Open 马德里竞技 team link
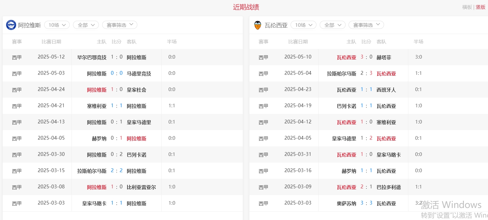Viewport: 488px width, 220px height. click(139, 74)
